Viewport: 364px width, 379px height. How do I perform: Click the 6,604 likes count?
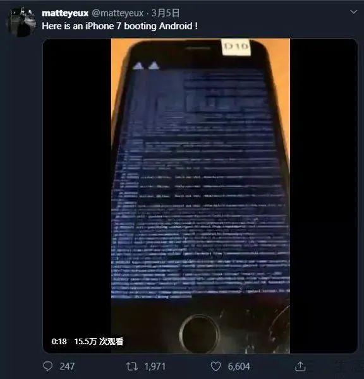[239, 366]
